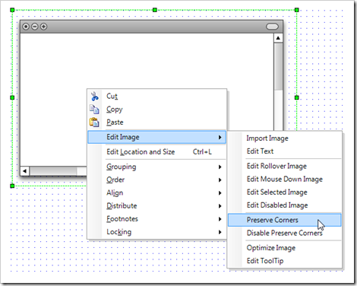Select the bottom-left green resize handle
357x286 pixels.
click(x=12, y=186)
